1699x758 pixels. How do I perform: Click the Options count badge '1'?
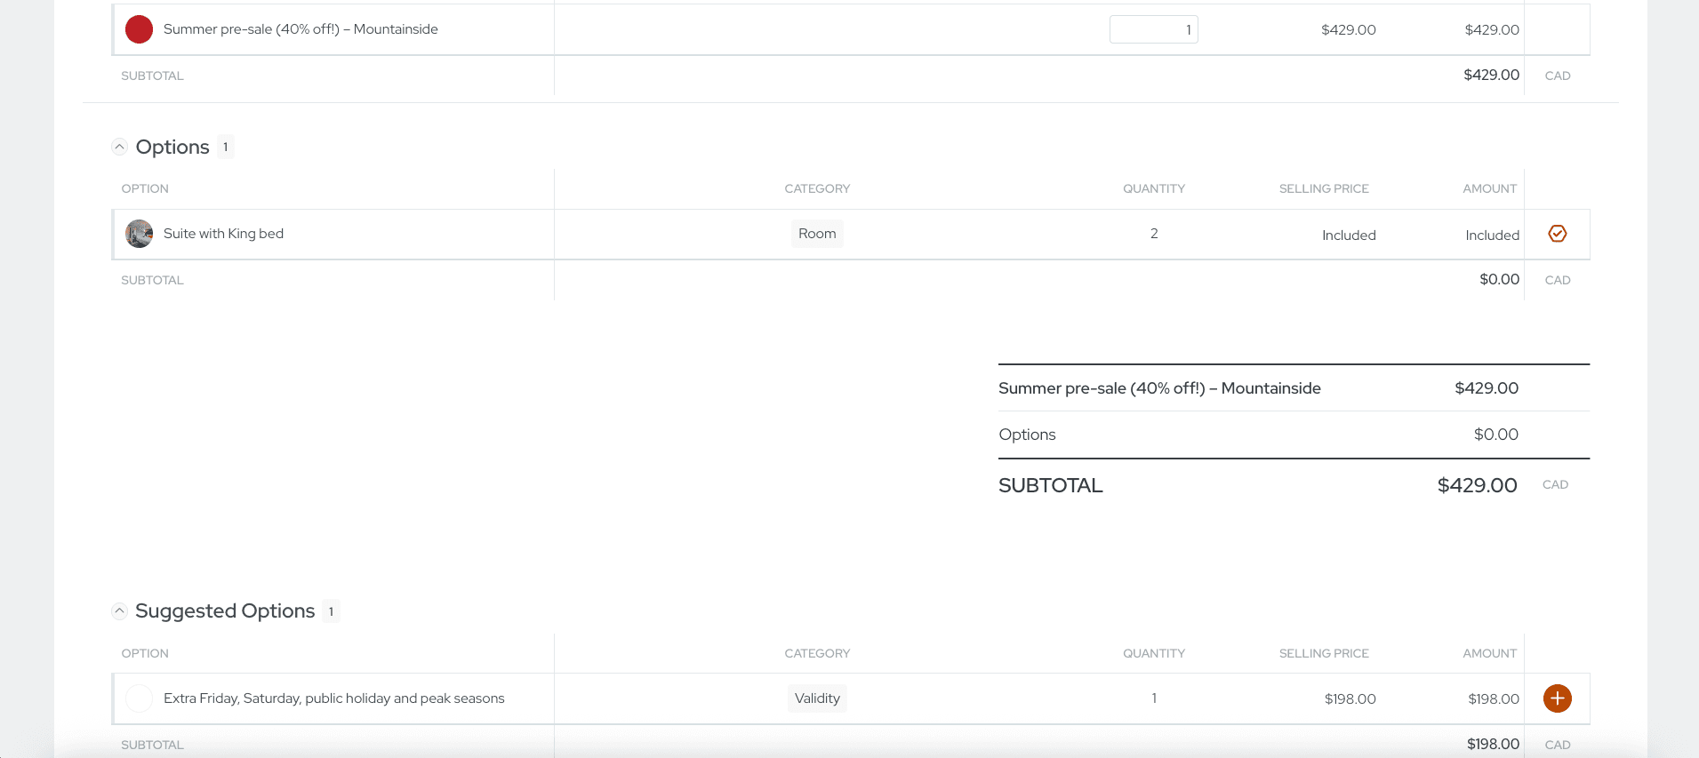coord(226,147)
